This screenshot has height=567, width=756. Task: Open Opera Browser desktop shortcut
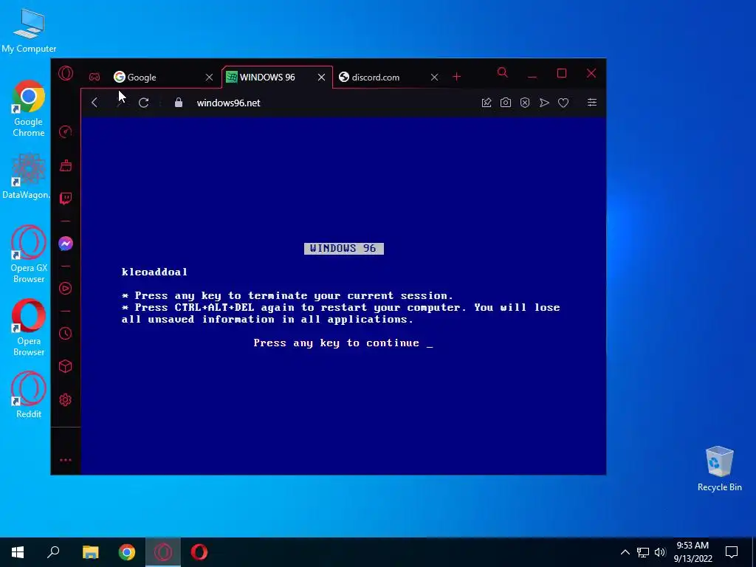pyautogui.click(x=29, y=327)
